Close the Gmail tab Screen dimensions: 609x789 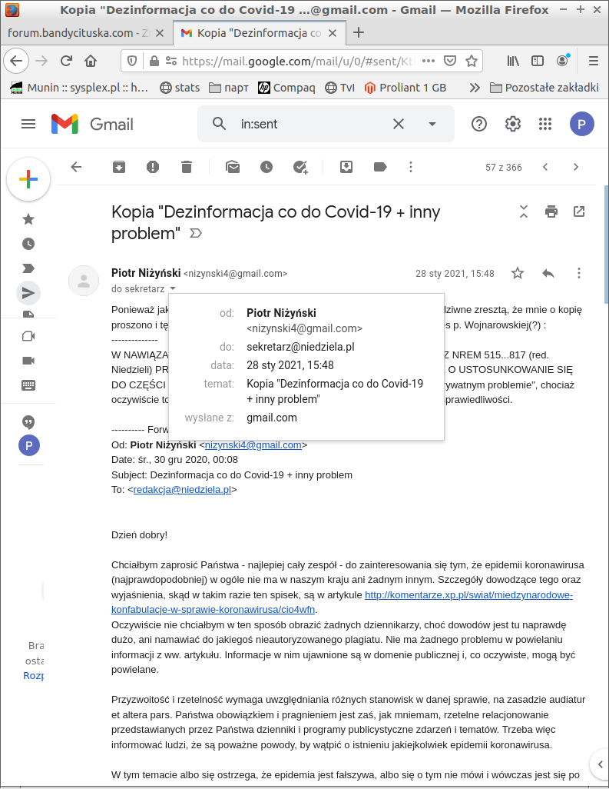333,33
